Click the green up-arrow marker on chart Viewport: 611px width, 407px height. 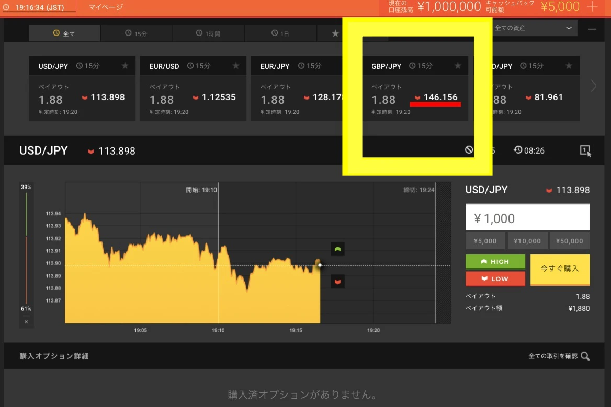337,249
